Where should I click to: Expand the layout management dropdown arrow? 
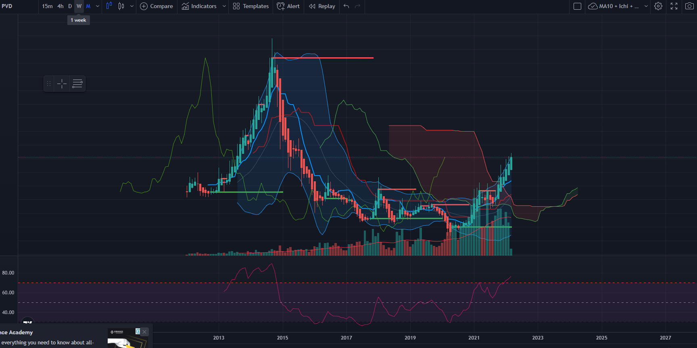[646, 6]
